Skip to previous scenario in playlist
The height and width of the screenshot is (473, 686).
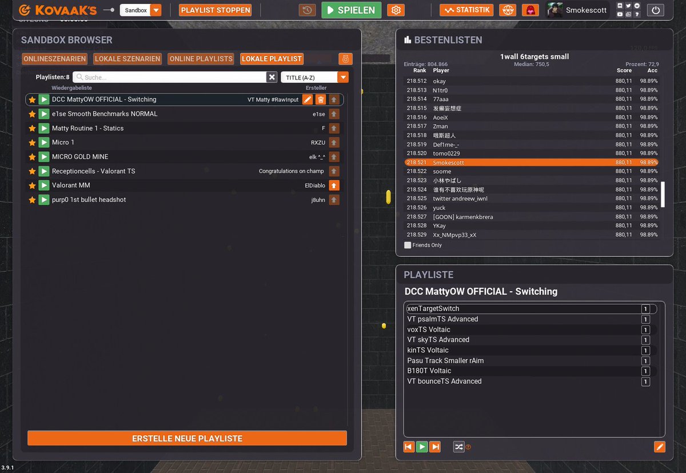pyautogui.click(x=409, y=447)
